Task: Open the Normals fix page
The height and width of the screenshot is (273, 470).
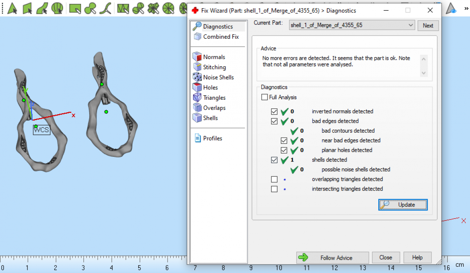Action: [214, 57]
